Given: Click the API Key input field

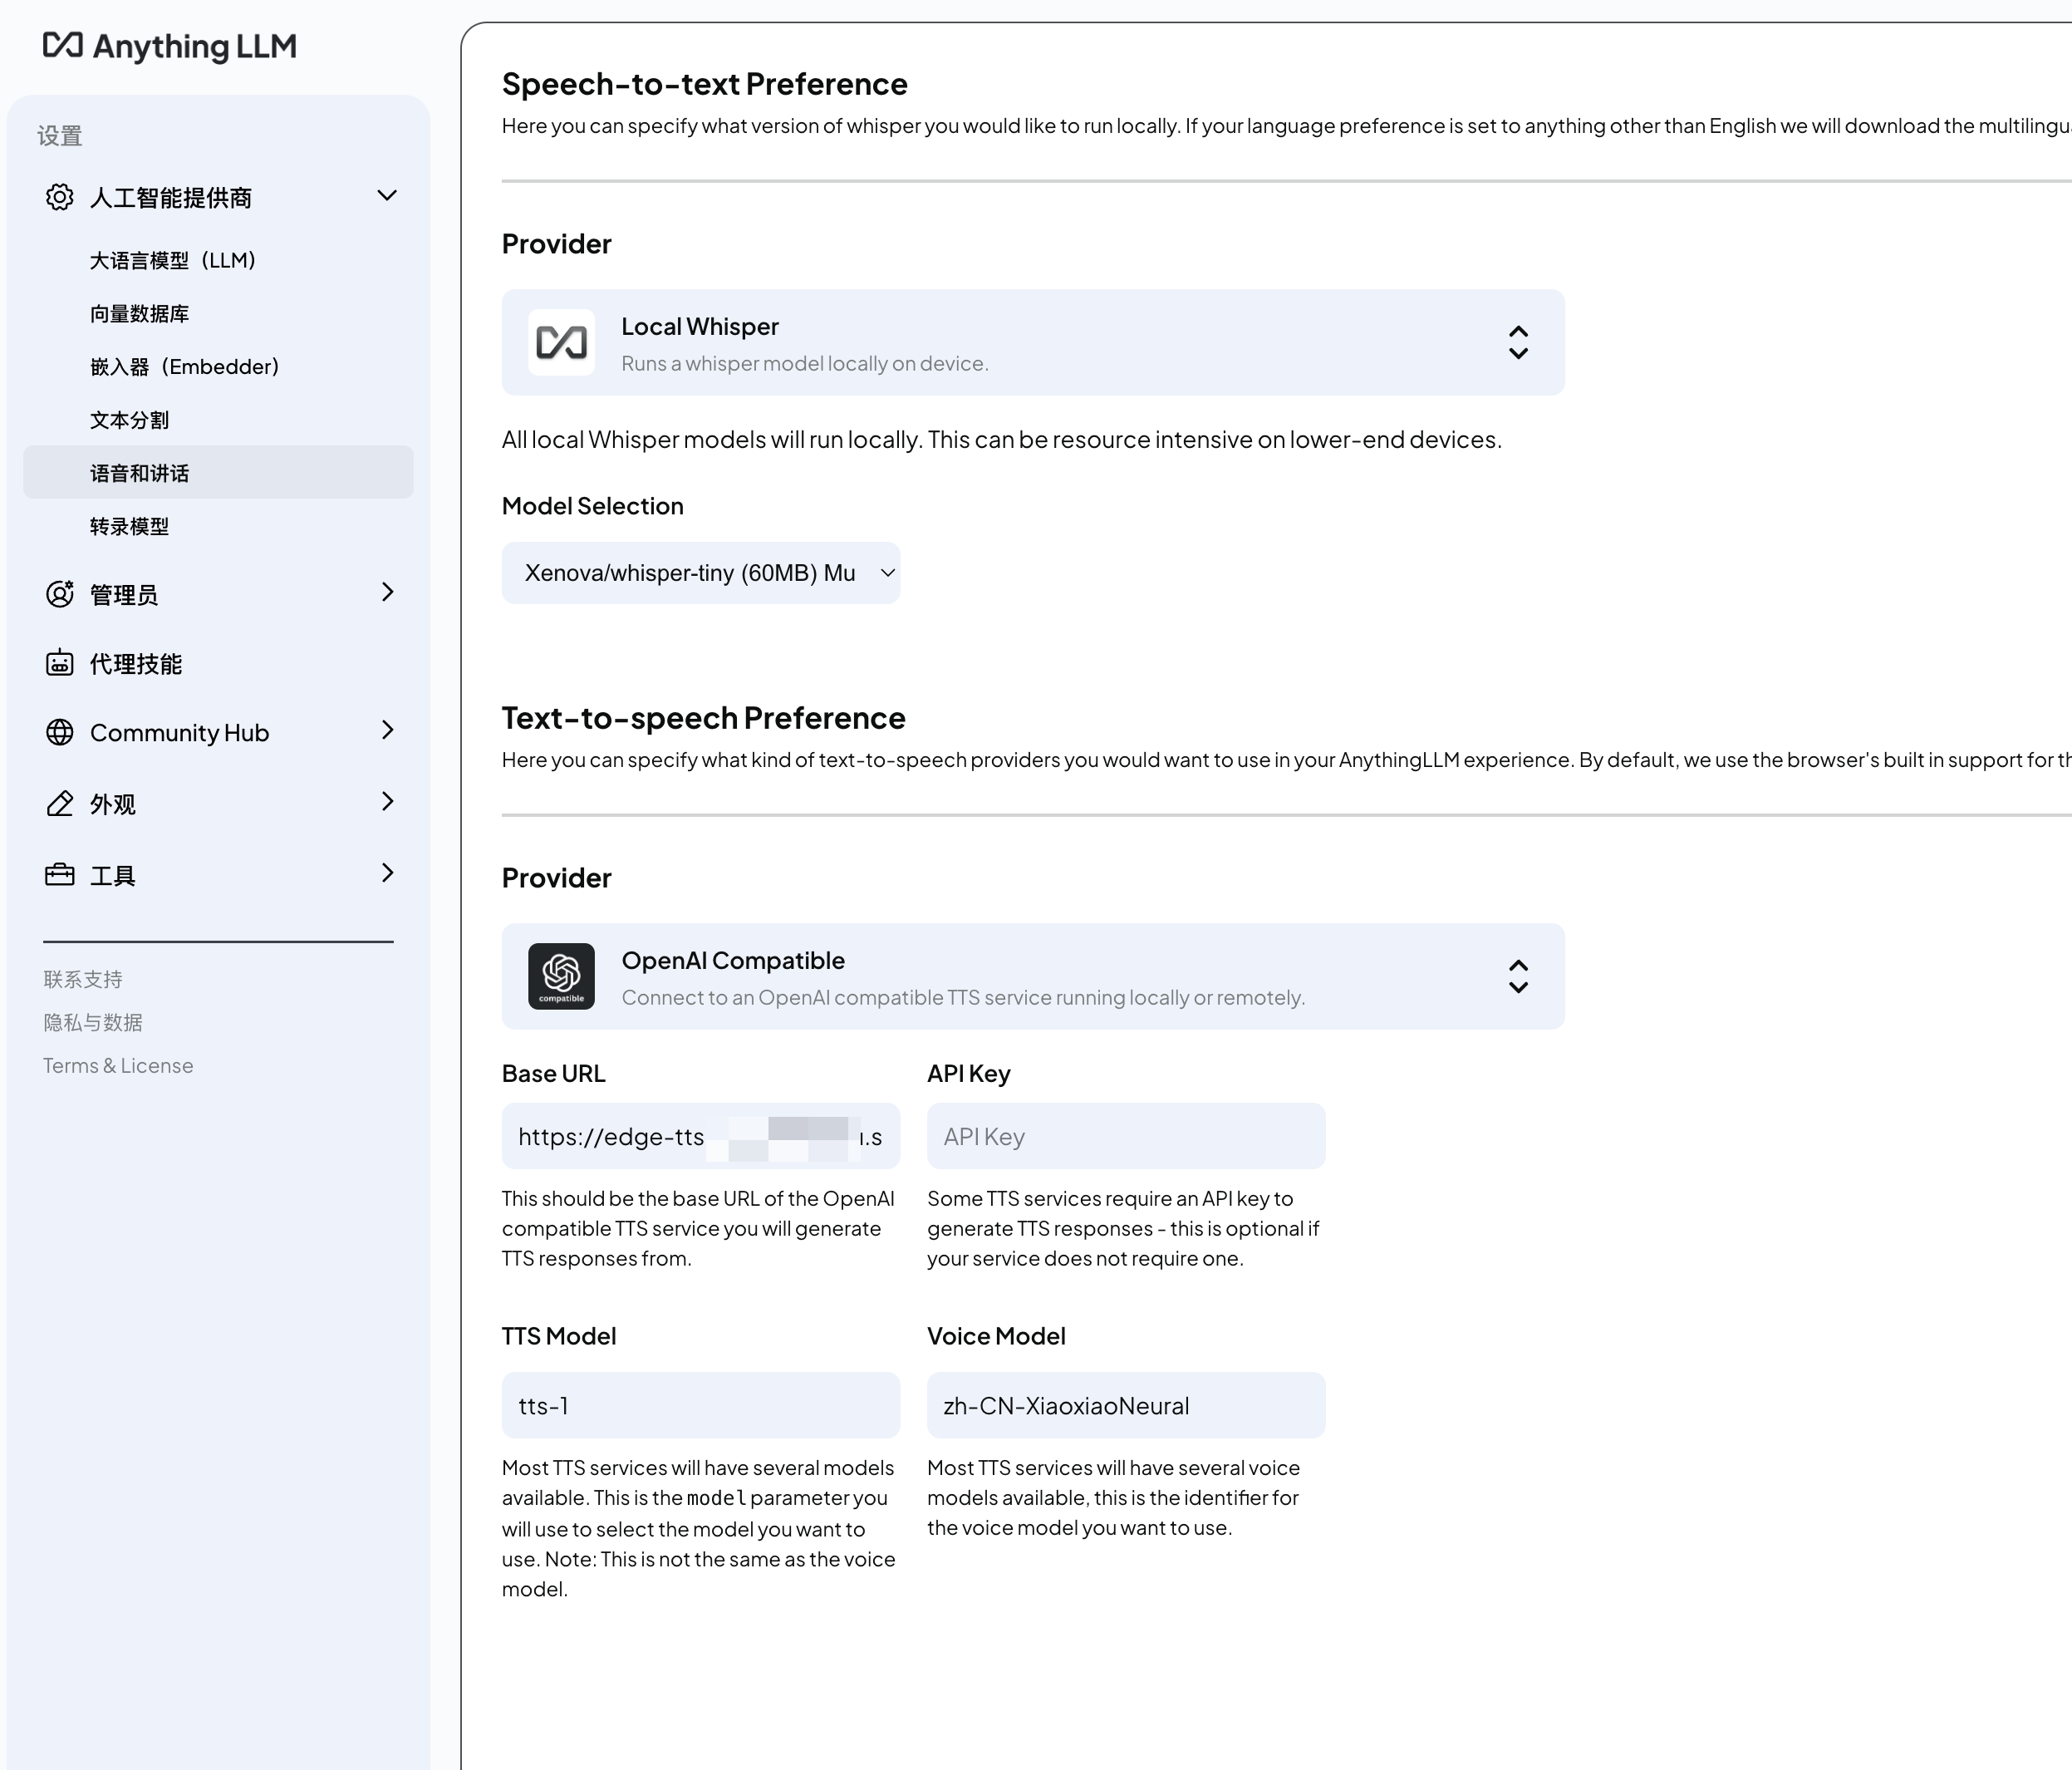Looking at the screenshot, I should click(1126, 1136).
